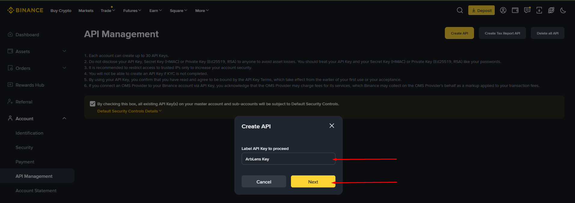Expand Default Security Controls Details
The height and width of the screenshot is (203, 575).
coord(130,111)
